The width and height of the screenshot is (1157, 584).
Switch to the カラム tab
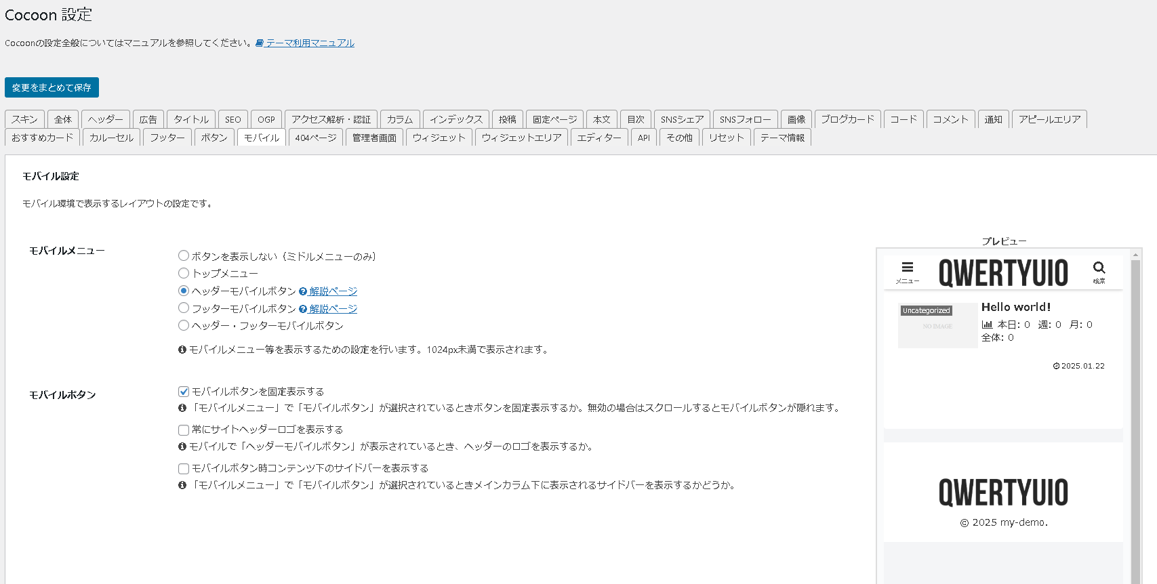coord(400,119)
